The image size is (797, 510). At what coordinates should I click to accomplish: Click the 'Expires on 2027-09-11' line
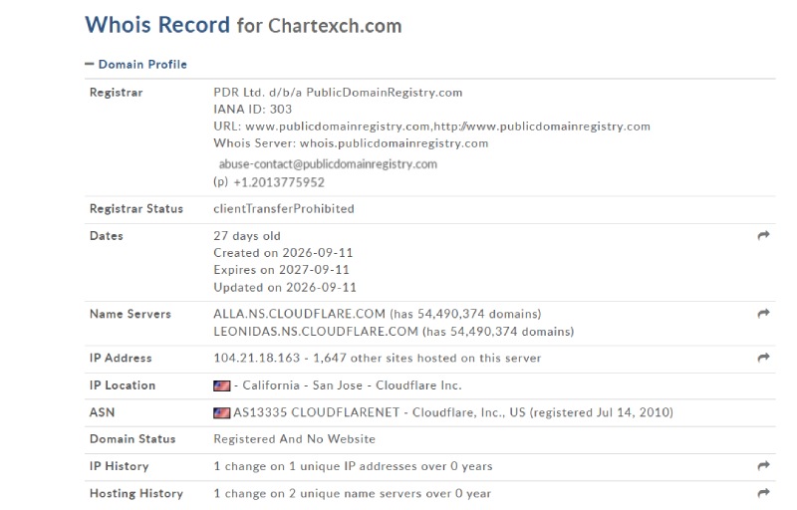coord(281,270)
